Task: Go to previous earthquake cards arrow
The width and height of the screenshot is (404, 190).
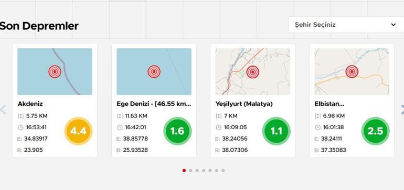Action: click(3, 110)
